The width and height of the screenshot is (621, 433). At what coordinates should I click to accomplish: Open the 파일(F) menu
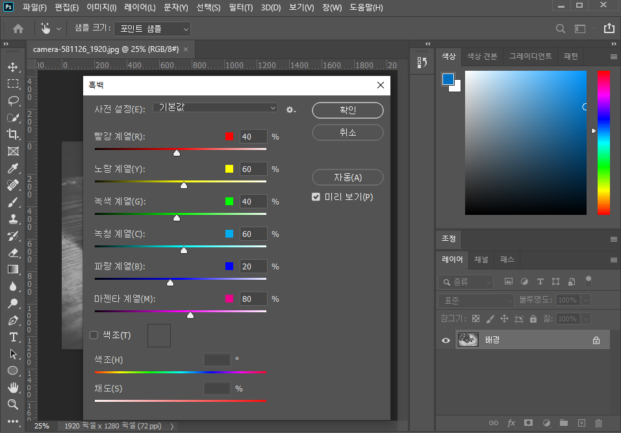click(x=34, y=8)
